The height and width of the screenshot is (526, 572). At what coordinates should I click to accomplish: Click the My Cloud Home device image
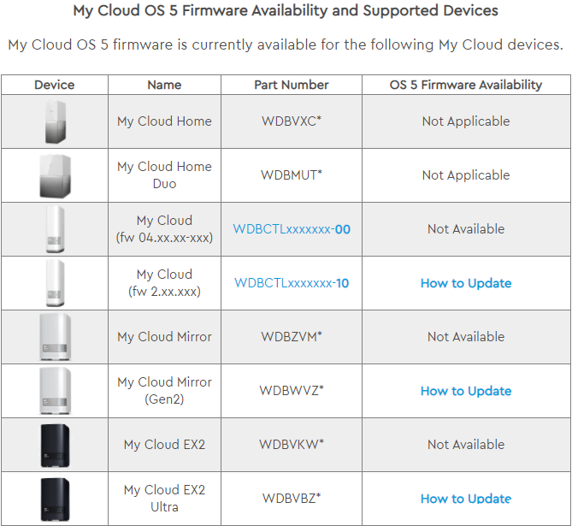click(54, 121)
